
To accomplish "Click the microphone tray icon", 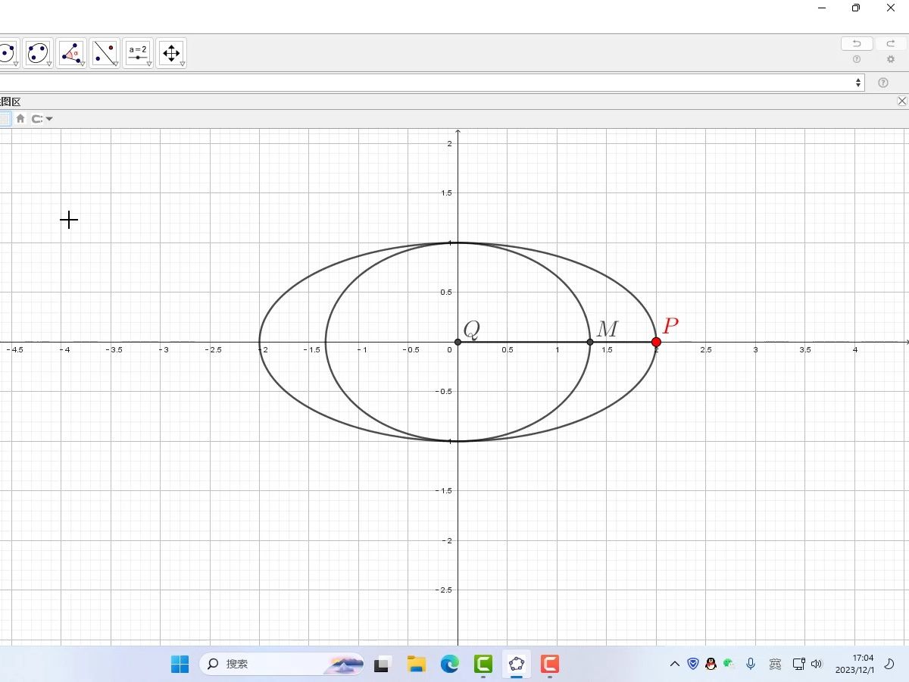I will coord(751,664).
